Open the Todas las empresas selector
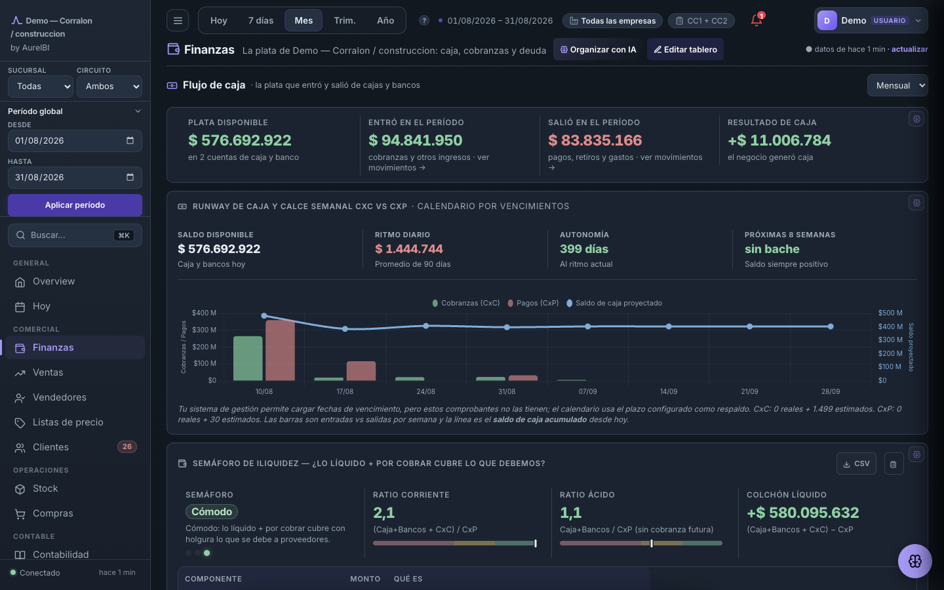The width and height of the screenshot is (944, 590). 612,21
